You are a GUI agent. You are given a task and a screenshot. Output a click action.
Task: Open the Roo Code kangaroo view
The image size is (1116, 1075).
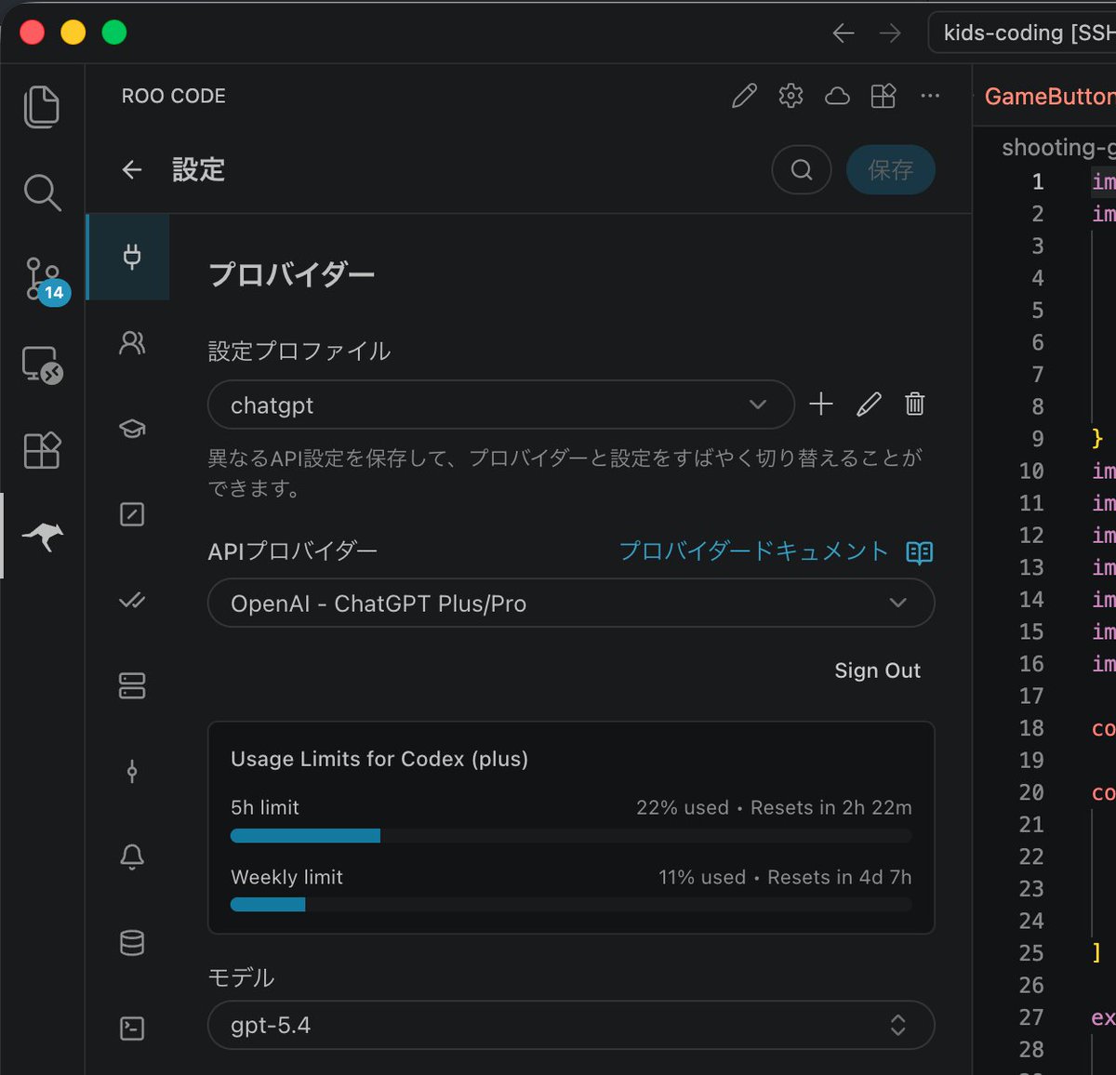click(x=43, y=536)
